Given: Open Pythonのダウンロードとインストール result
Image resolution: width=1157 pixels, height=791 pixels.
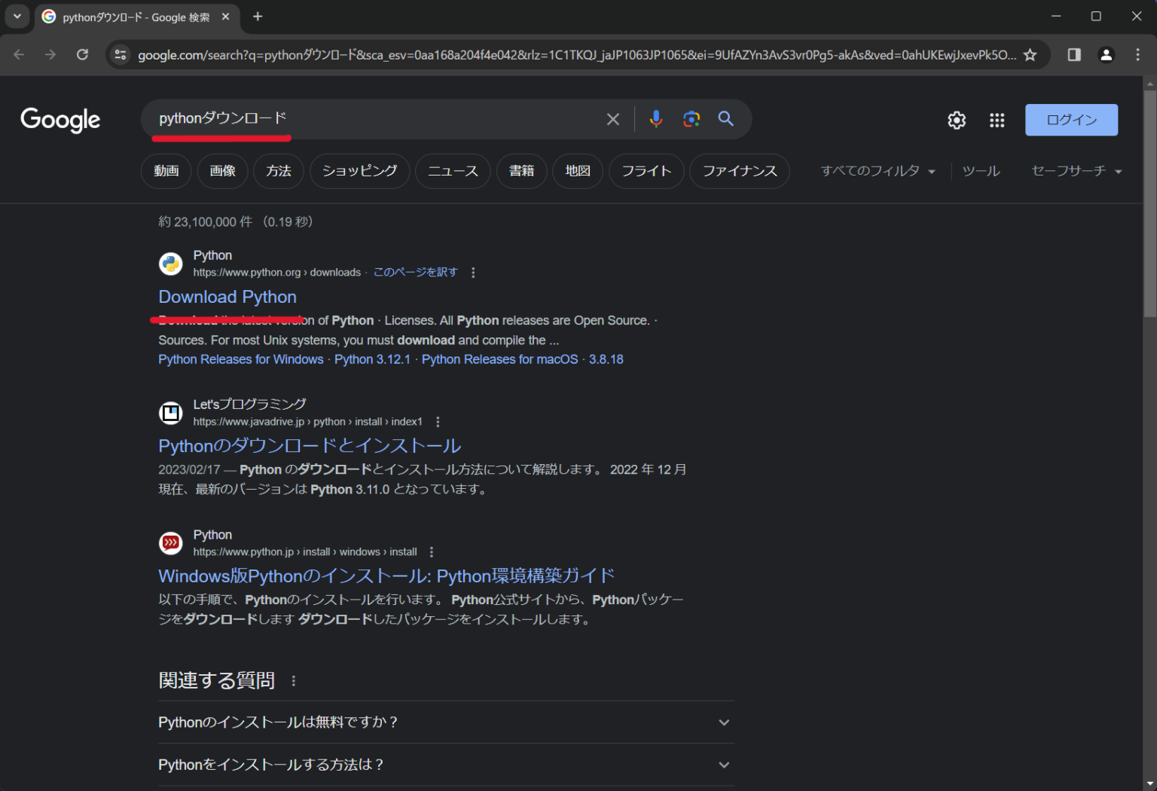Looking at the screenshot, I should pyautogui.click(x=310, y=446).
